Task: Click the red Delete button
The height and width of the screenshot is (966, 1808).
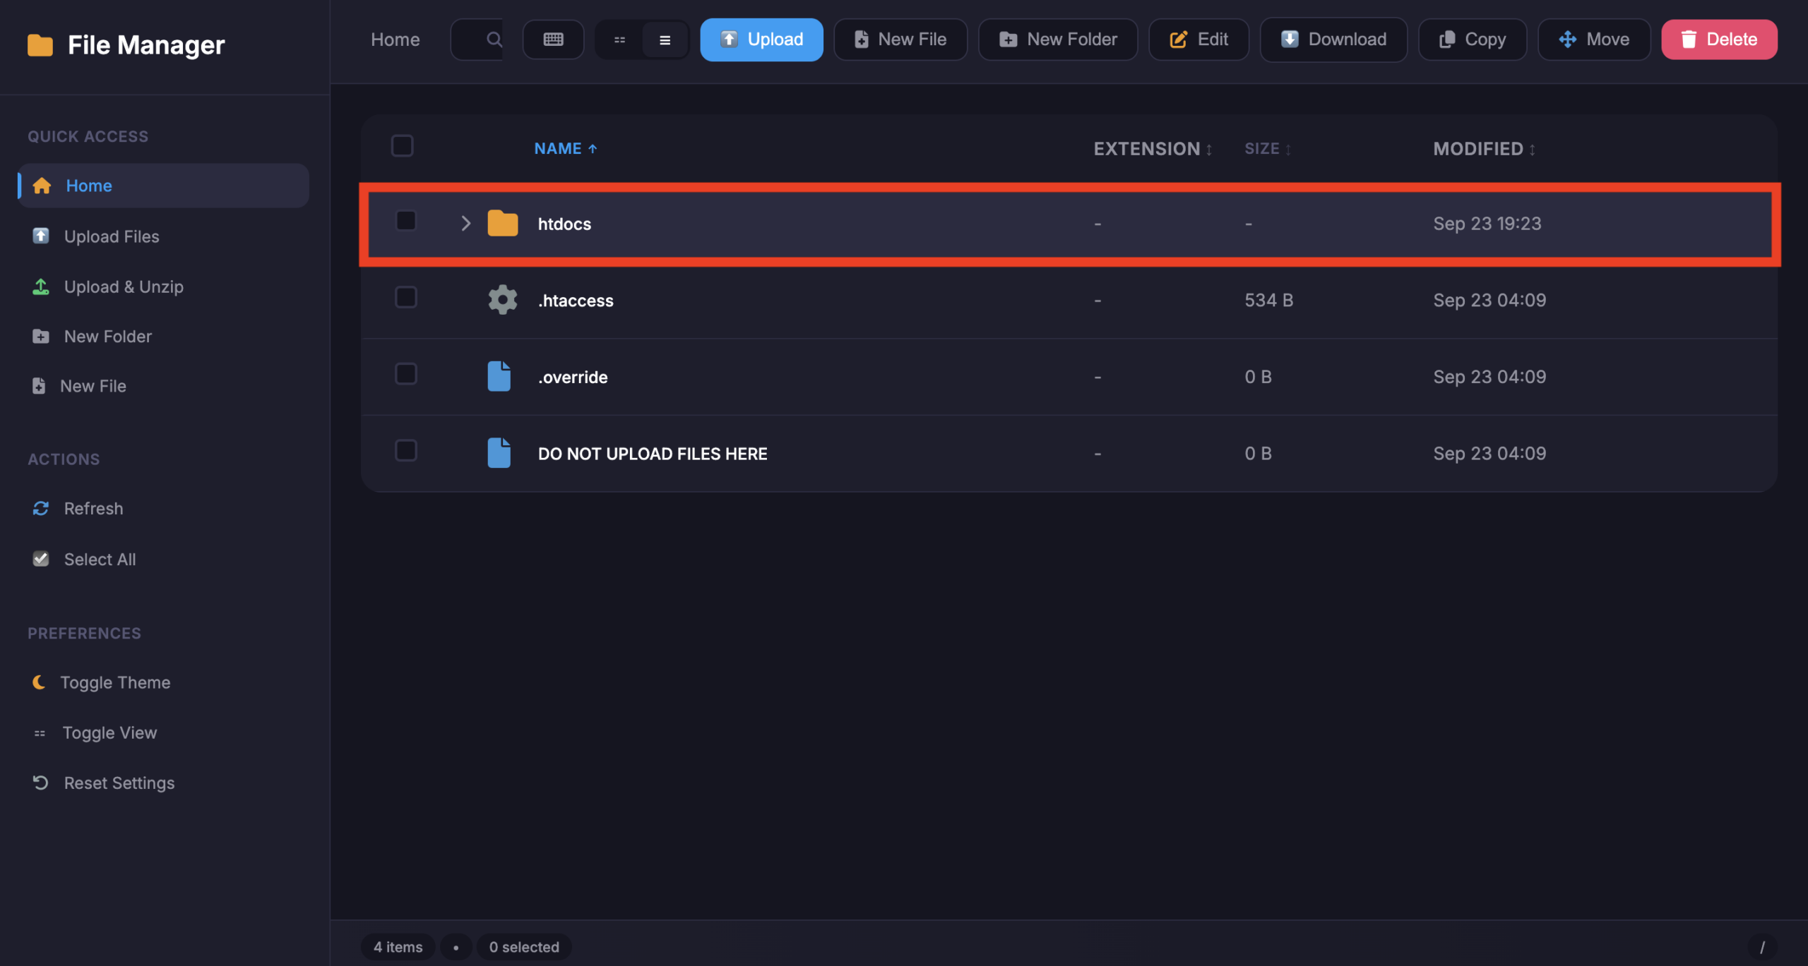Action: 1719,40
